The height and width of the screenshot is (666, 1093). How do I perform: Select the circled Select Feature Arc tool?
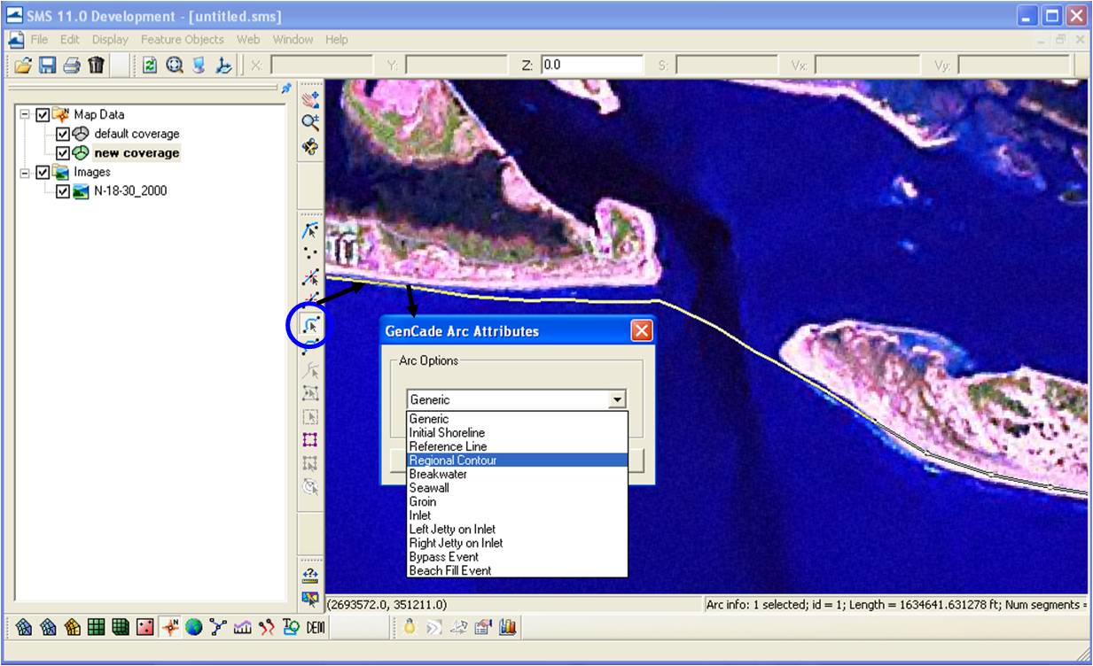pos(310,326)
